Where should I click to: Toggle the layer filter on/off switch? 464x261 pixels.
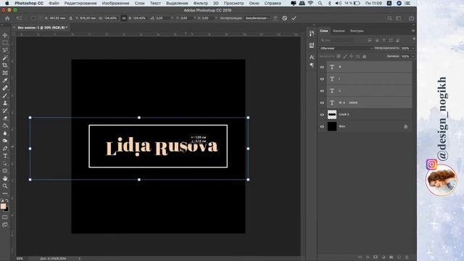point(414,38)
